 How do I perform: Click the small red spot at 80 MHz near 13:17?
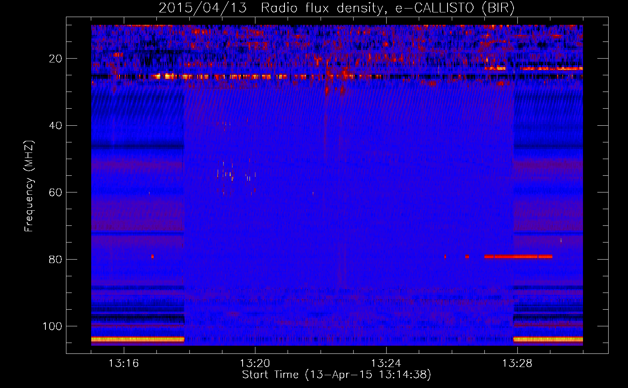[x=153, y=256]
